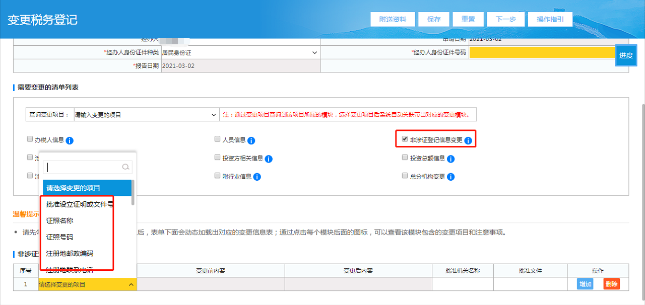Click info icon beside 投资方相关信息
This screenshot has height=305, width=645.
(x=269, y=159)
